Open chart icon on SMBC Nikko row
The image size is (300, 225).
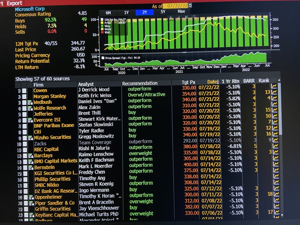276,182
